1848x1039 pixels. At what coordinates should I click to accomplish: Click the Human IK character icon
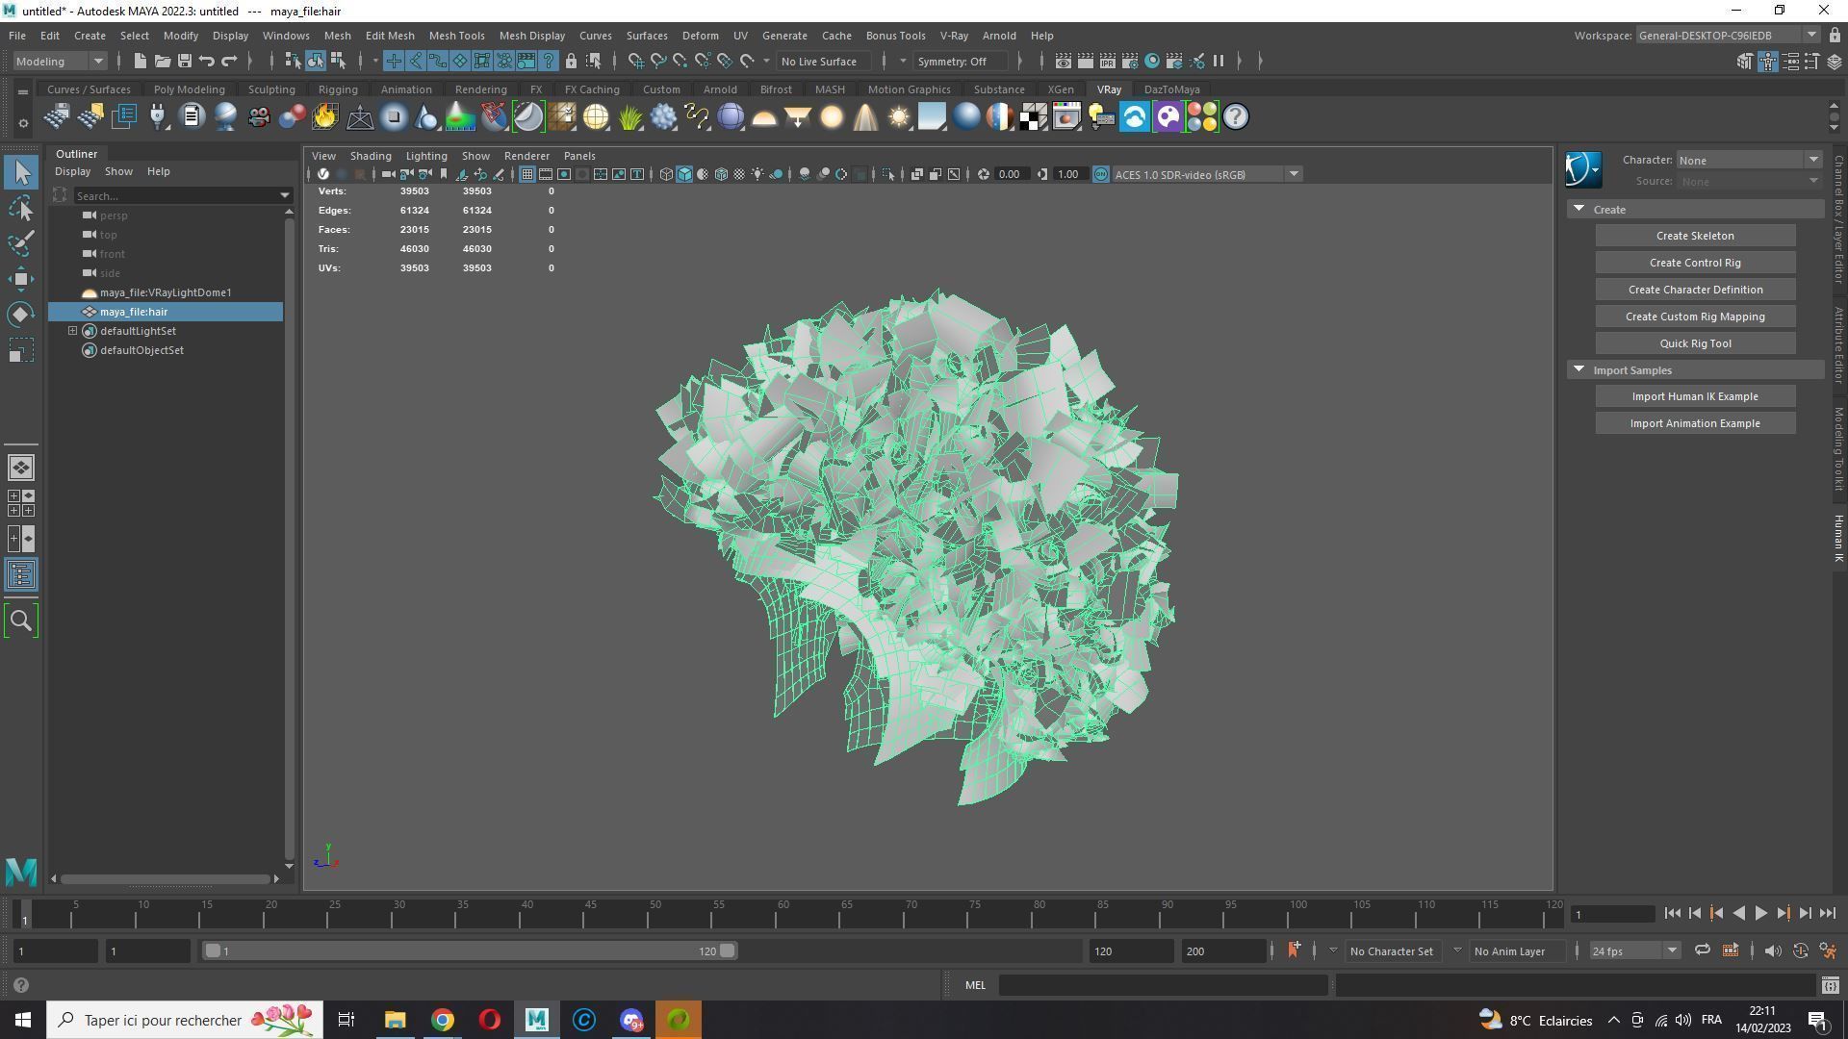1582,170
